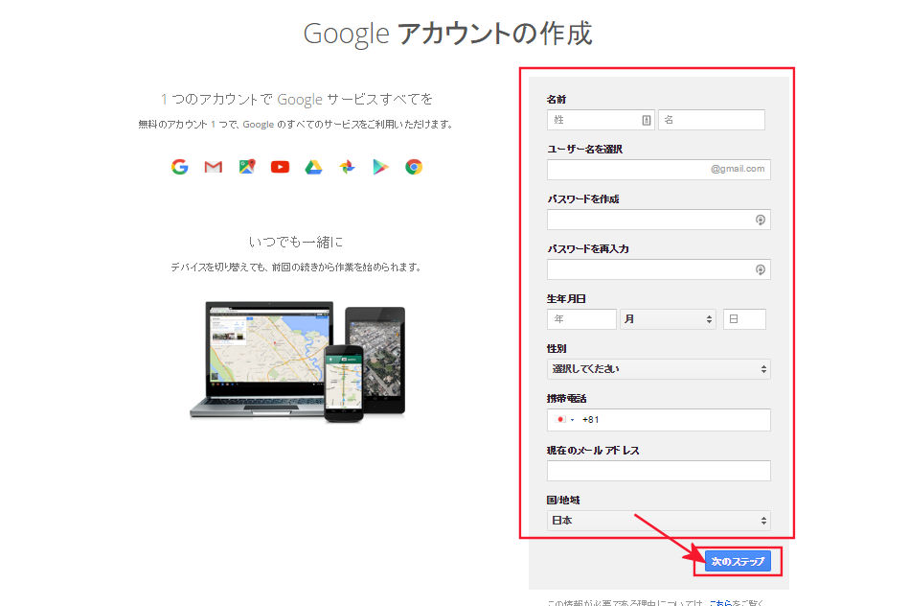Viewport: 909px width, 606px height.
Task: Click the Google アカウントの作成 heading
Action: [x=447, y=34]
